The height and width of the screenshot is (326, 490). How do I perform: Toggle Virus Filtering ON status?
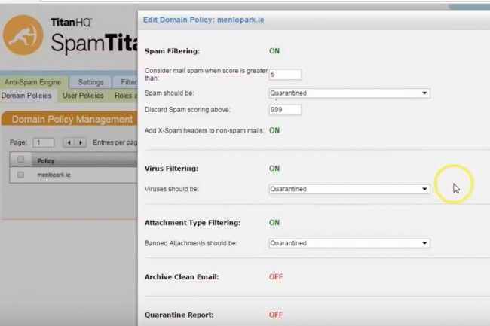point(274,169)
